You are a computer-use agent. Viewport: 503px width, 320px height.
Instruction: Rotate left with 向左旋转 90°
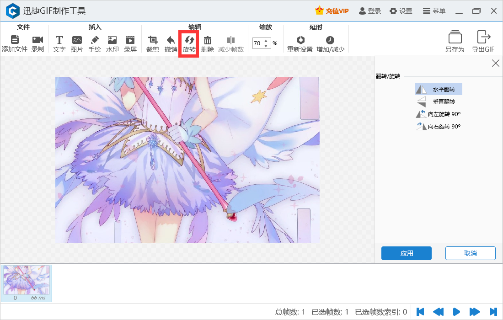click(x=438, y=114)
